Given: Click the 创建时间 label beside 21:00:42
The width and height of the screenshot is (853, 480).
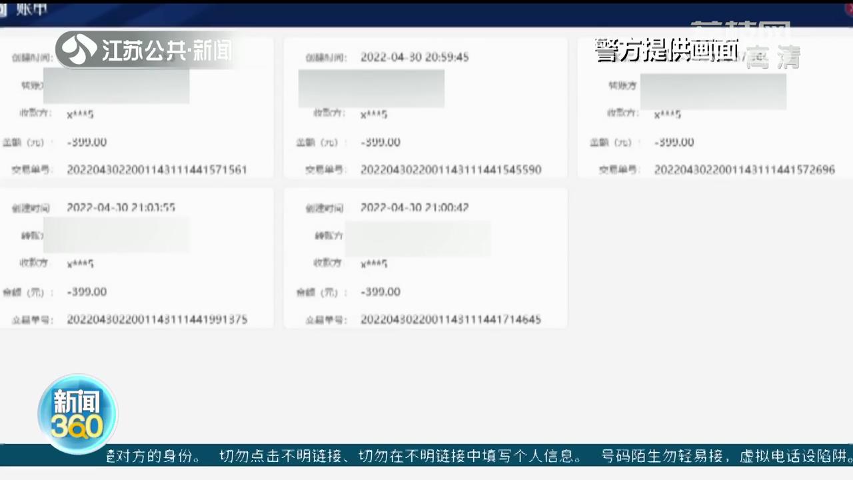Looking at the screenshot, I should click(325, 208).
